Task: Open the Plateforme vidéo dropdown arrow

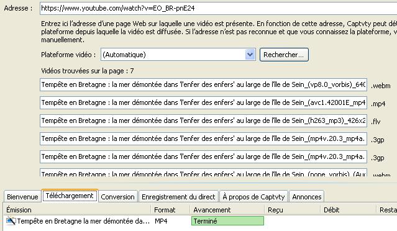Action: (250, 55)
